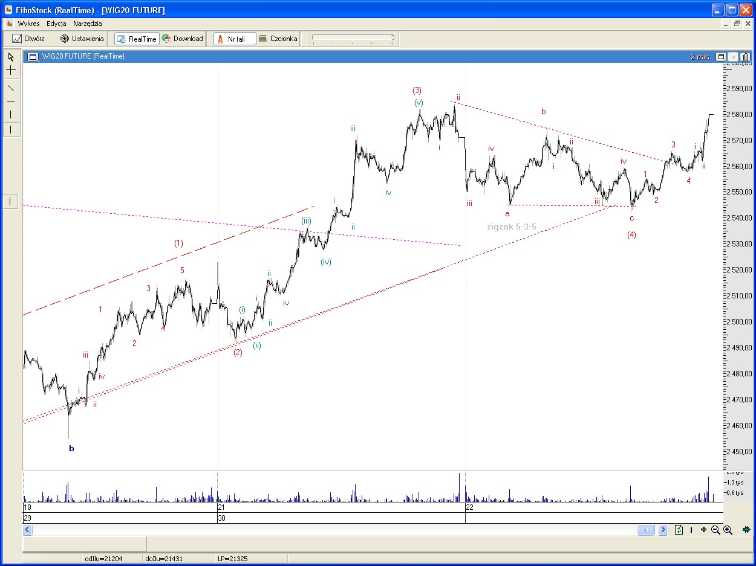Image resolution: width=756 pixels, height=566 pixels.
Task: Jump to chart end with the double arrow
Action: [x=746, y=530]
